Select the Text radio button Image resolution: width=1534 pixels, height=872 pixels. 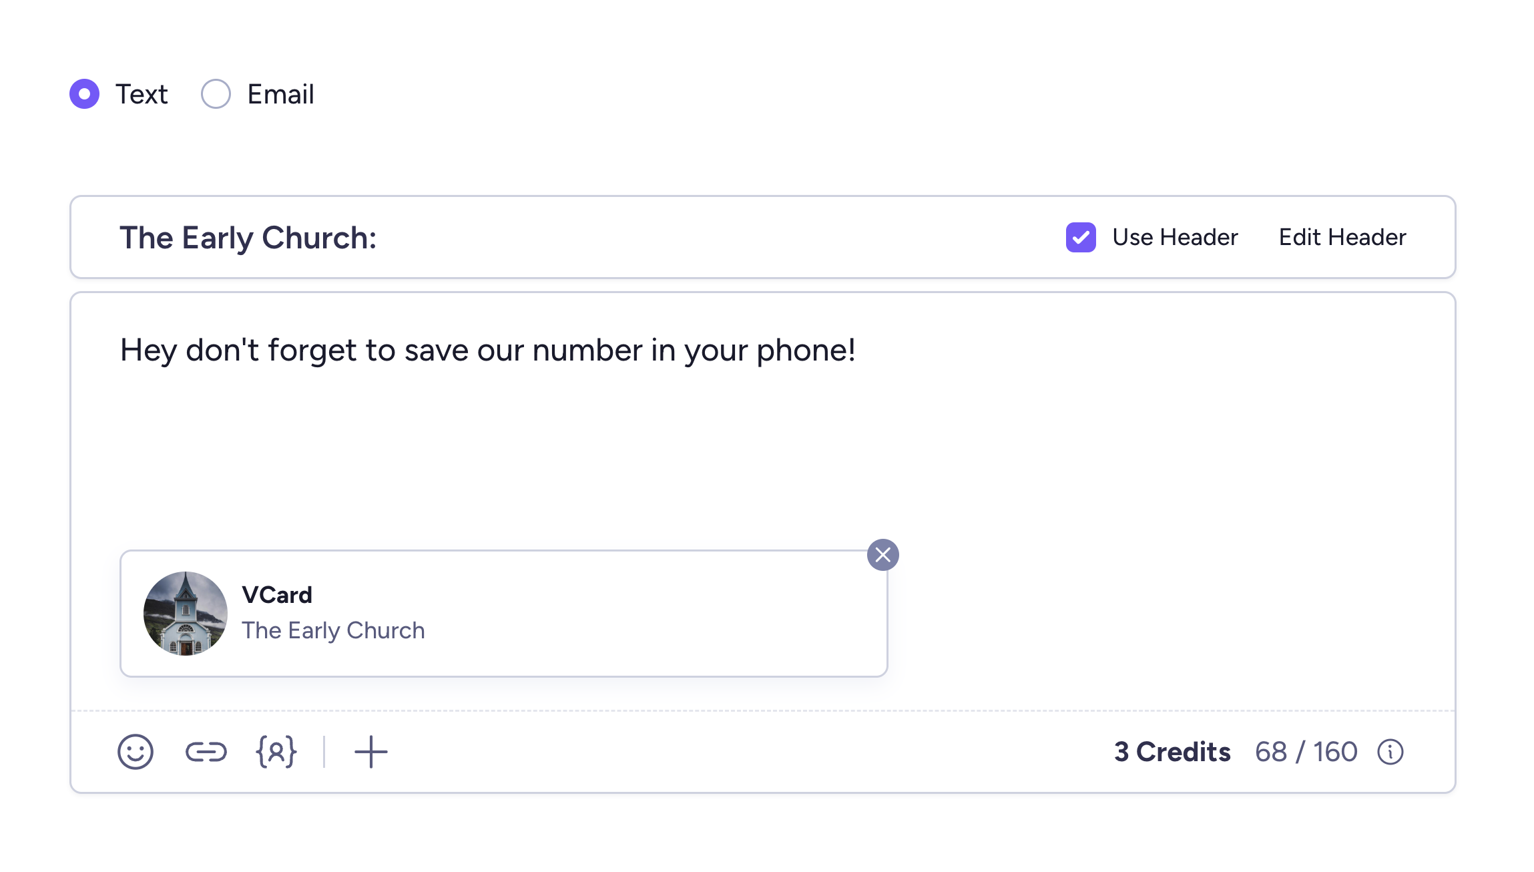[x=85, y=94]
